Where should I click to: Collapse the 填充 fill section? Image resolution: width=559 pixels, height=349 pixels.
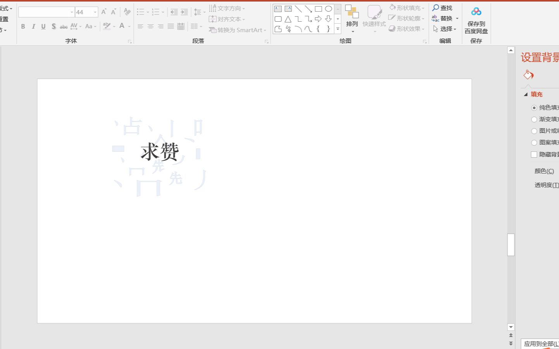526,94
